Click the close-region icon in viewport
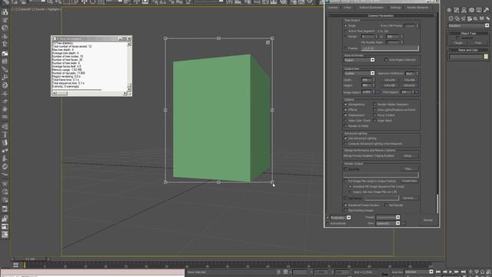Image resolution: width=492 pixels, height=277 pixels. [x=268, y=42]
